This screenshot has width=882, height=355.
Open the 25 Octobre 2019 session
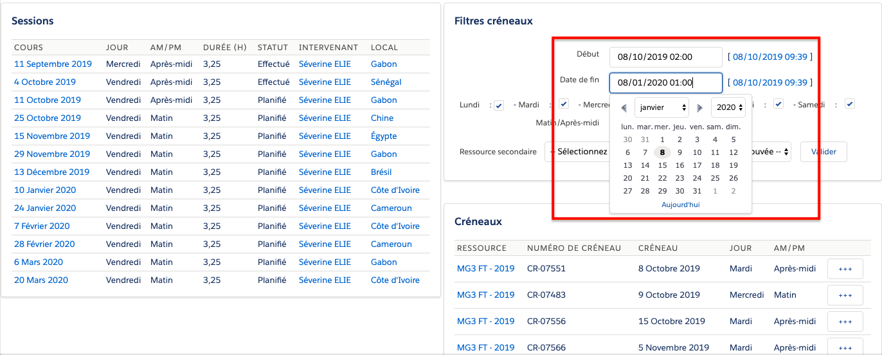[46, 118]
